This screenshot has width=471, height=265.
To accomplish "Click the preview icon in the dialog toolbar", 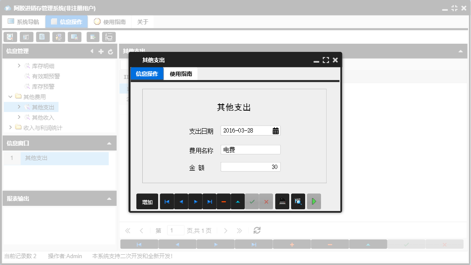I will 298,201.
